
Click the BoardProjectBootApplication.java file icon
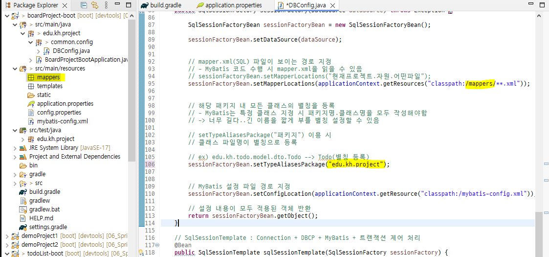[39, 60]
